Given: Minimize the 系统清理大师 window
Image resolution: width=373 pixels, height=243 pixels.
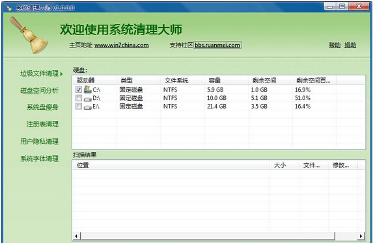Looking at the screenshot, I should (330, 6).
